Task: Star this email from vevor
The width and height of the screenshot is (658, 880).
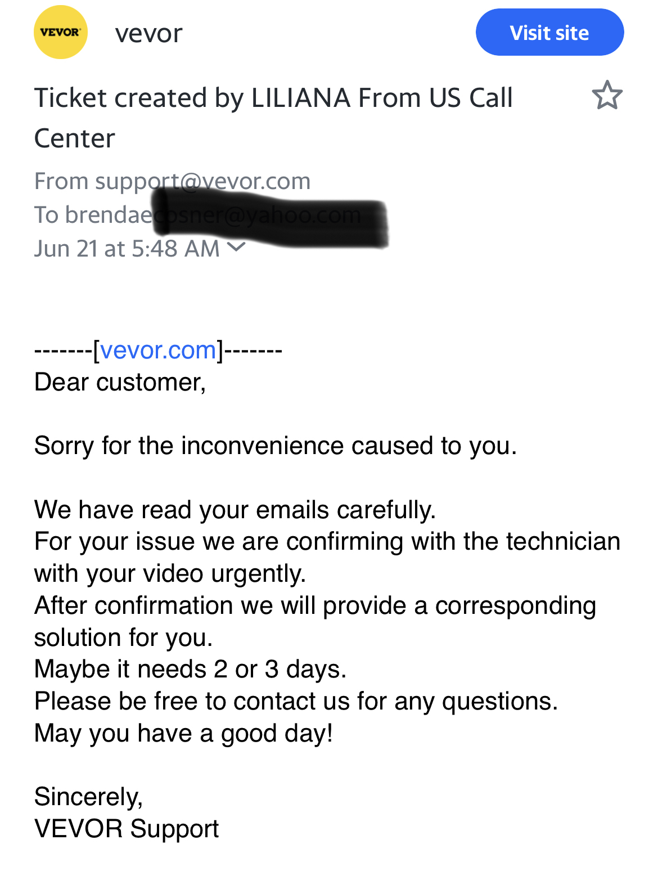Action: pos(607,95)
